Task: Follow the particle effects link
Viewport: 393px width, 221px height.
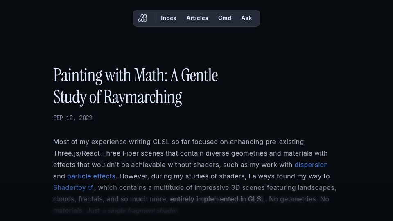Action: tap(91, 176)
